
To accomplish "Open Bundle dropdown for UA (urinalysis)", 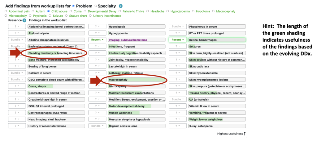I will click(177, 99).
